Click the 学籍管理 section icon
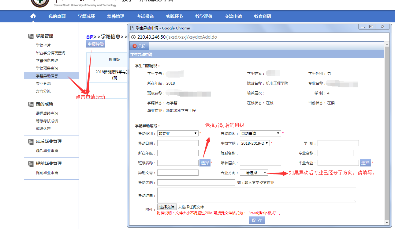The image size is (395, 229). pyautogui.click(x=31, y=36)
